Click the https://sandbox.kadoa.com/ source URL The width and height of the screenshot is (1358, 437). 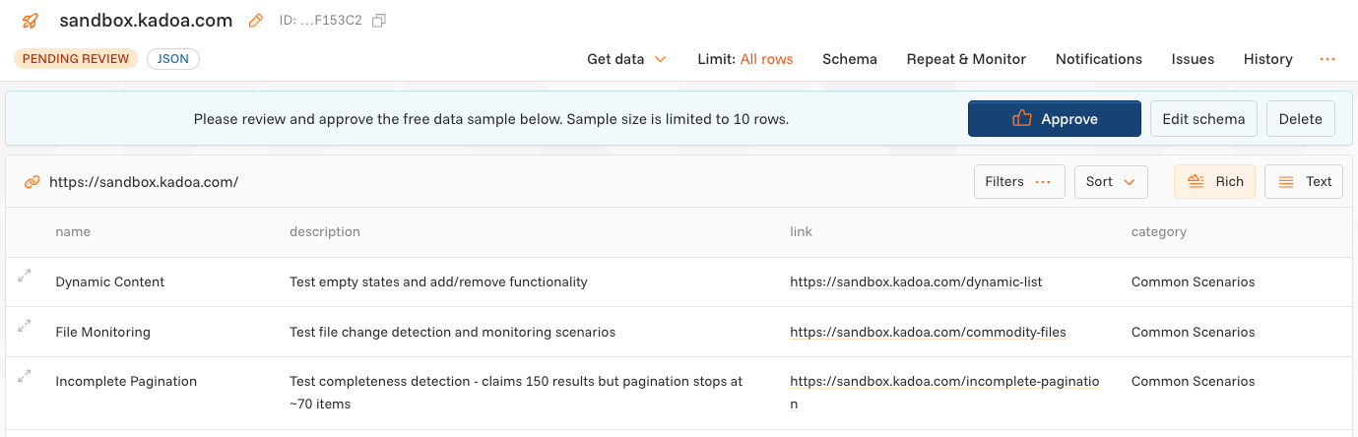pyautogui.click(x=144, y=182)
